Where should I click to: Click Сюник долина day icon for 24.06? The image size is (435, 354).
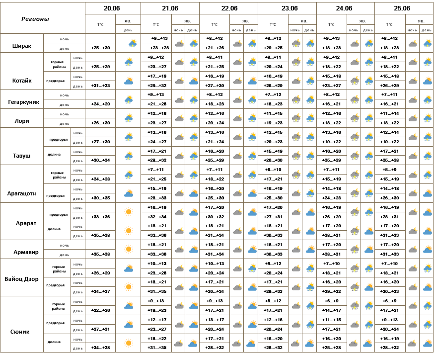point(367,344)
